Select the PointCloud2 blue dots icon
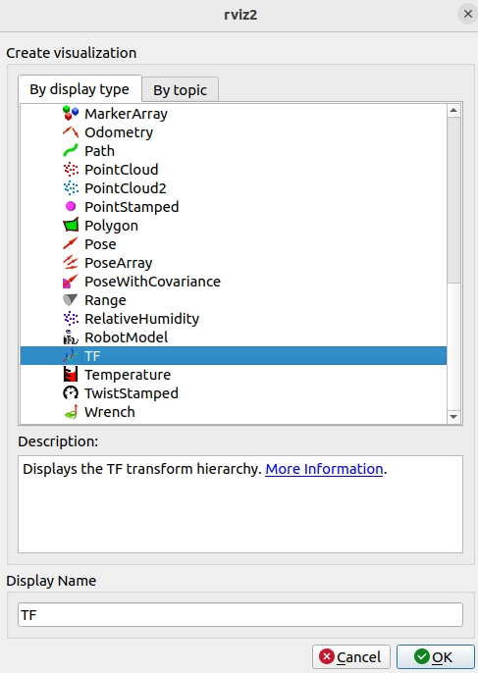The width and height of the screenshot is (478, 673). (71, 188)
